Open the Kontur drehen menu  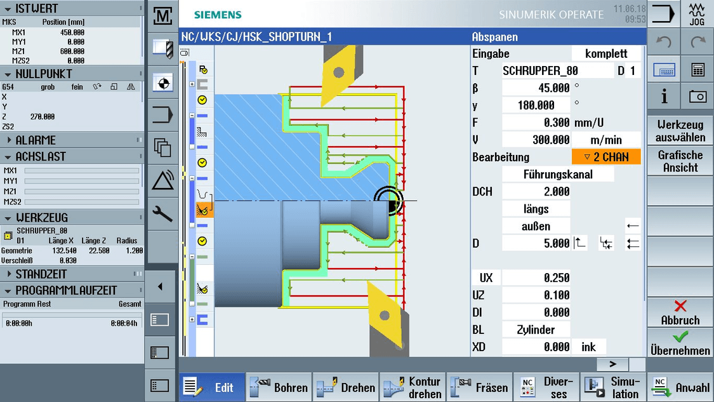point(413,386)
